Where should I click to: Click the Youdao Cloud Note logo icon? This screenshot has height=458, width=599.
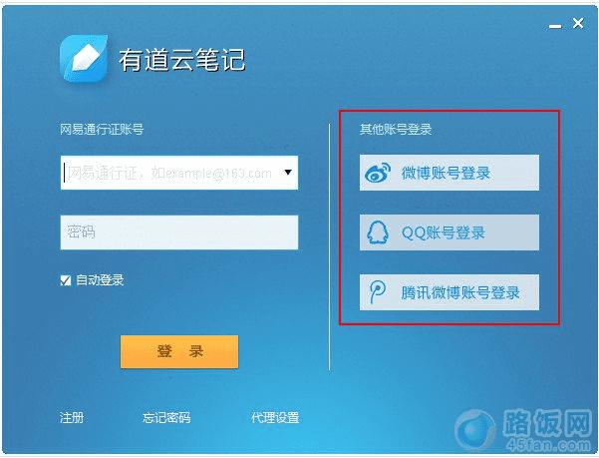click(84, 59)
